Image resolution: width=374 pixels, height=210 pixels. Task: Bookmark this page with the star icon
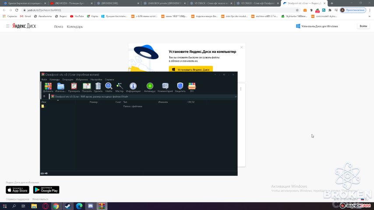297,10
